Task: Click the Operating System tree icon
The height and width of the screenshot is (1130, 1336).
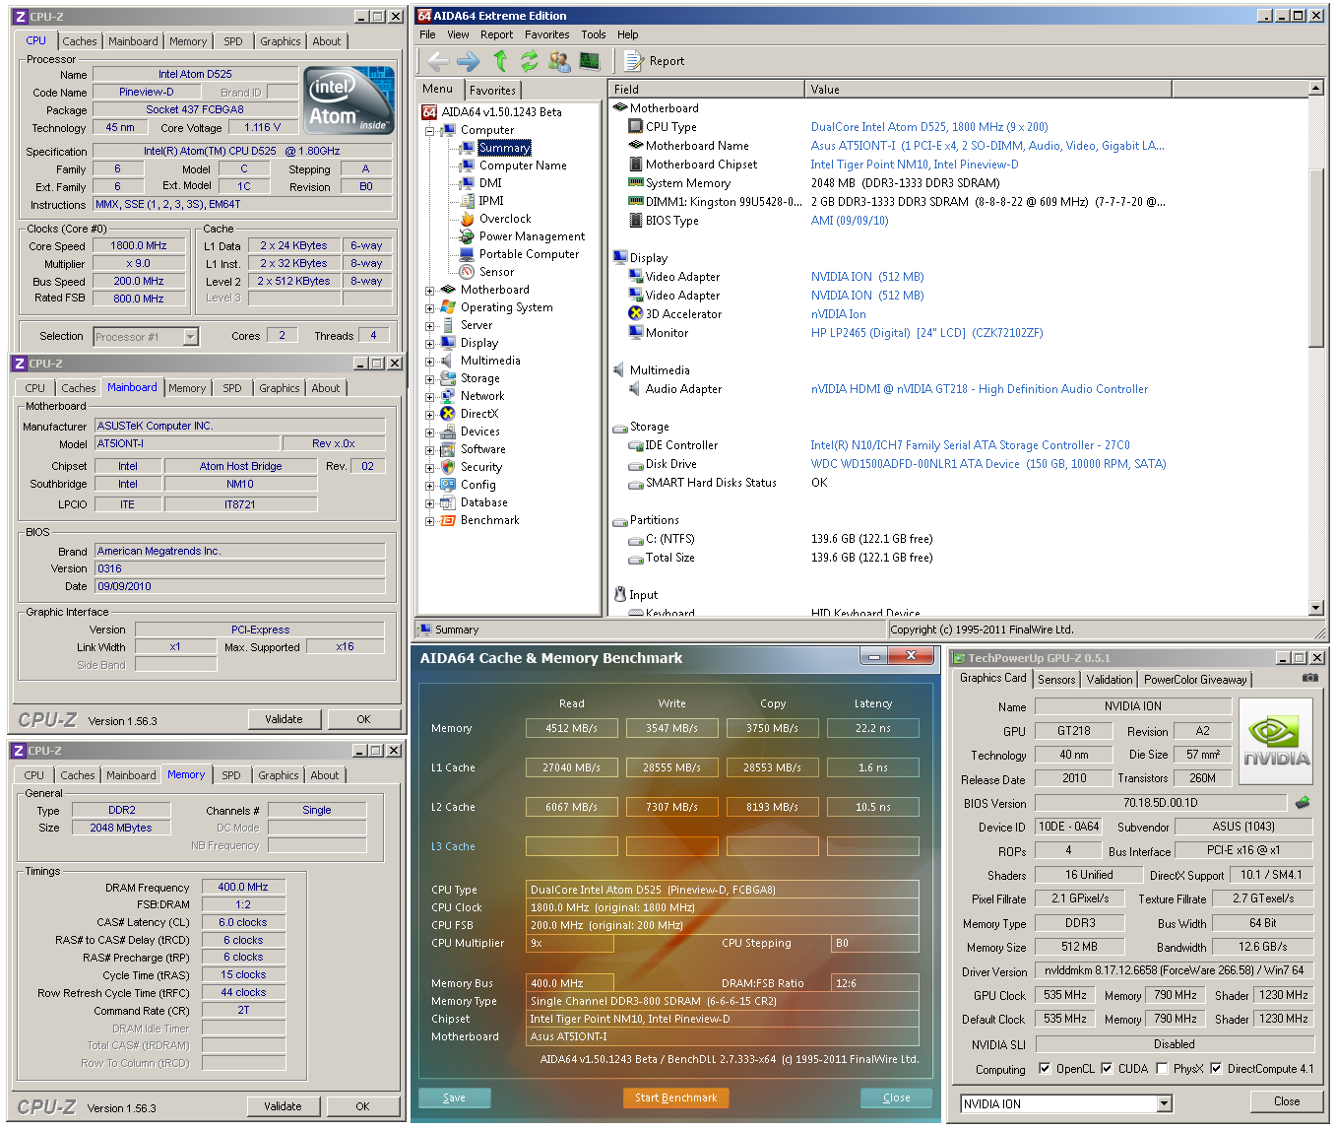Action: (x=448, y=307)
